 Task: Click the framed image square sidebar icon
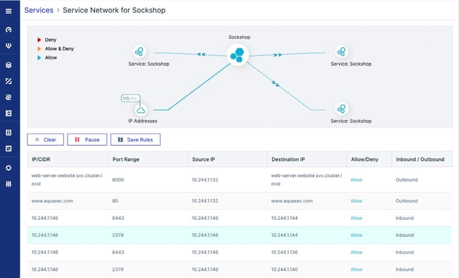coord(9,149)
